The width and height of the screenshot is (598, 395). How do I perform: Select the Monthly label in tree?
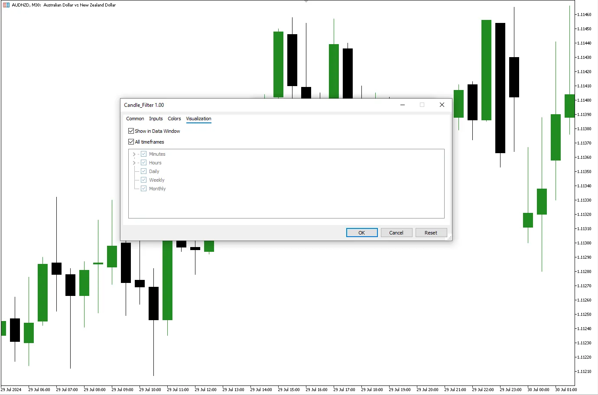pyautogui.click(x=157, y=189)
